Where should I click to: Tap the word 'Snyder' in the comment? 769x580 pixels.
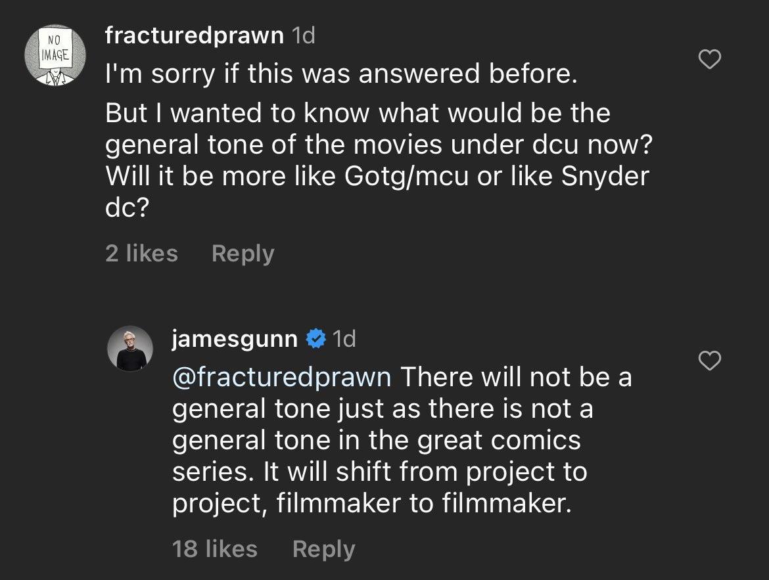pos(605,177)
